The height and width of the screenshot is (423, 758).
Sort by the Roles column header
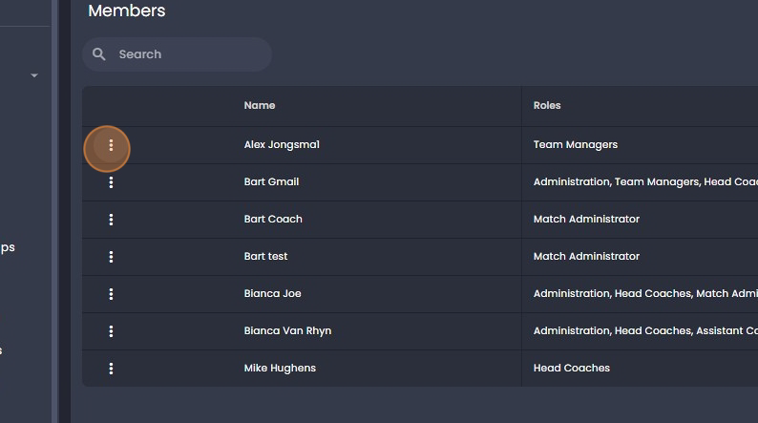coord(547,105)
